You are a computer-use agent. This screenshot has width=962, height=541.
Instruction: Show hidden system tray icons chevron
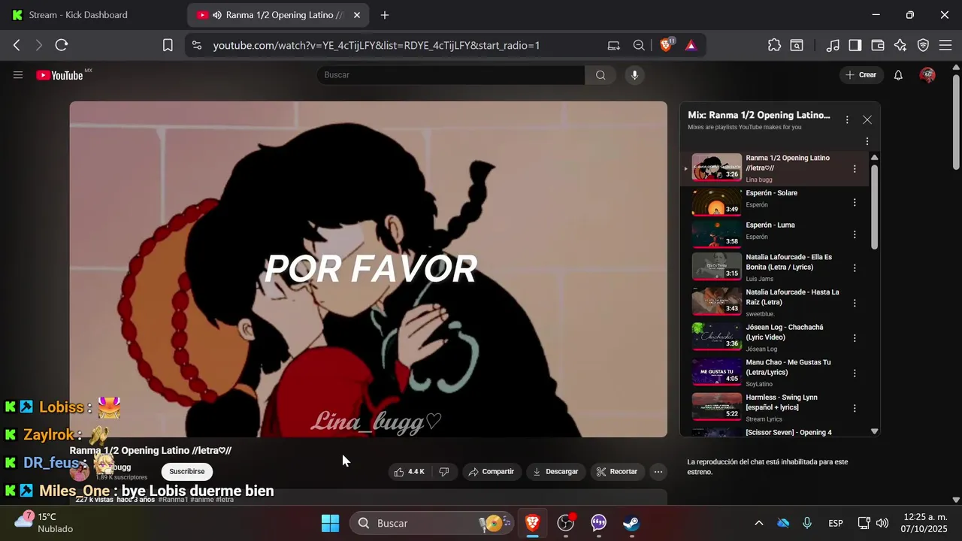coord(759,523)
